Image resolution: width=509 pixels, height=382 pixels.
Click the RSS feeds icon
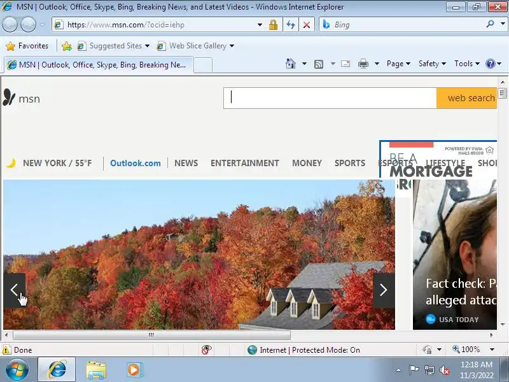point(319,64)
